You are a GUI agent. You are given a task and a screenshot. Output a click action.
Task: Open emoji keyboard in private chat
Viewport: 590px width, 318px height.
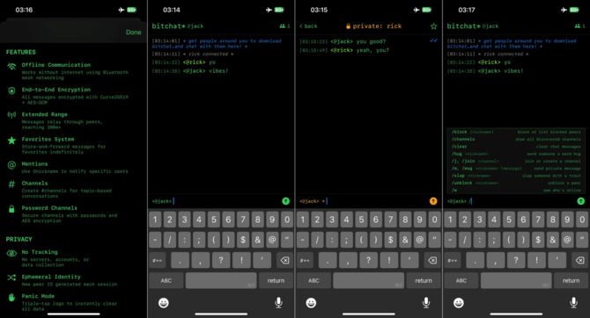click(x=311, y=302)
